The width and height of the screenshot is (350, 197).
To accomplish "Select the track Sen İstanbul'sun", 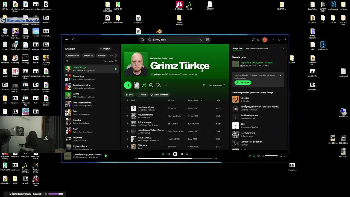I will pos(146,107).
